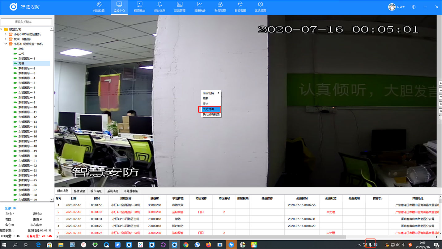Switch to the 警情消息 tab
Image resolution: width=442 pixels, height=249 pixels.
click(79, 191)
